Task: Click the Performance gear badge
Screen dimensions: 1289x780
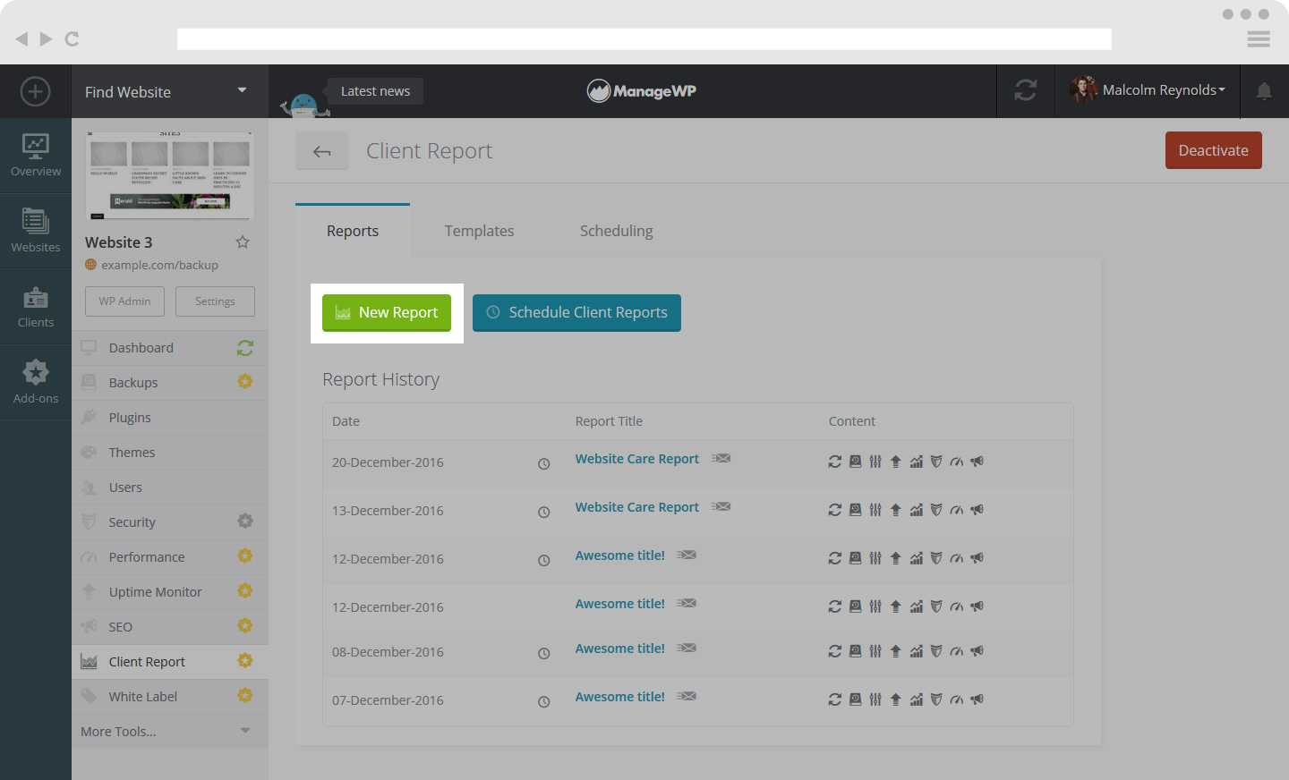Action: [245, 556]
